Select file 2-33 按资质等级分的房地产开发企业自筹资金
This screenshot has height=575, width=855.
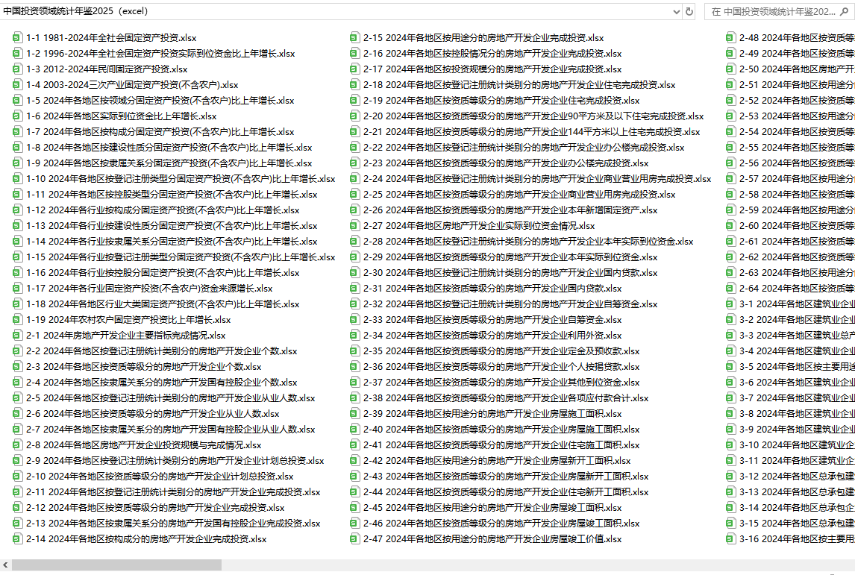[492, 319]
